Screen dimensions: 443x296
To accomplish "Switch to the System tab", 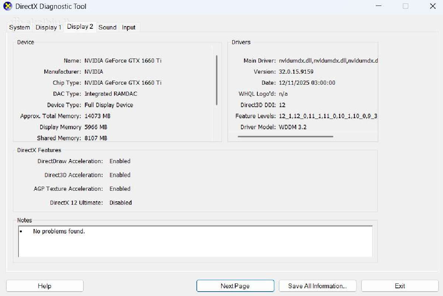I will tap(20, 27).
